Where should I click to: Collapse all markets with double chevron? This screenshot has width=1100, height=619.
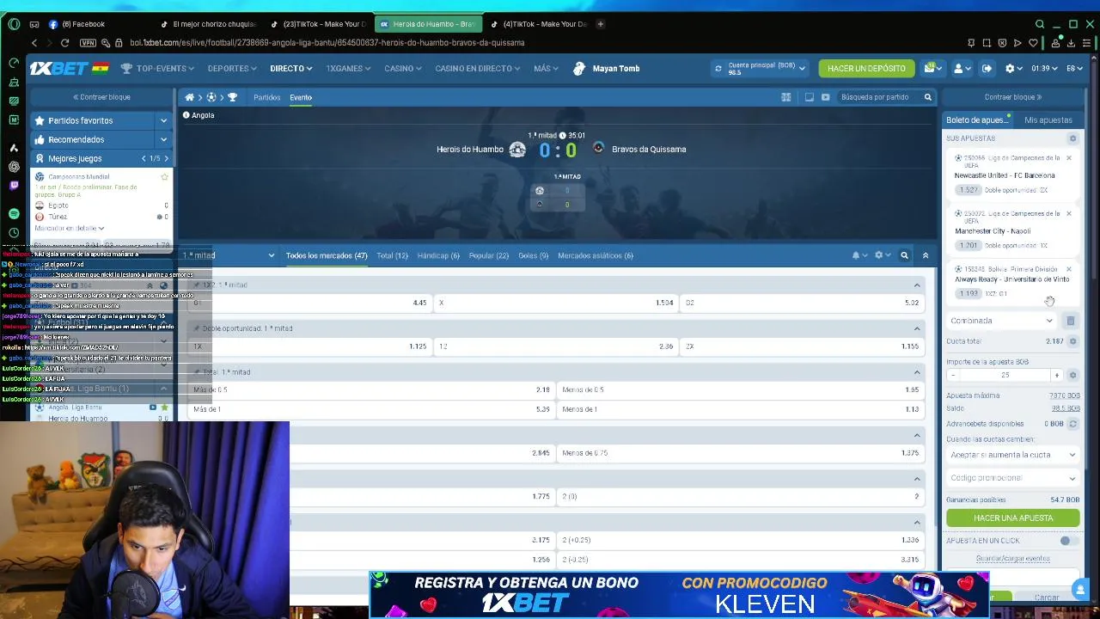pos(926,255)
